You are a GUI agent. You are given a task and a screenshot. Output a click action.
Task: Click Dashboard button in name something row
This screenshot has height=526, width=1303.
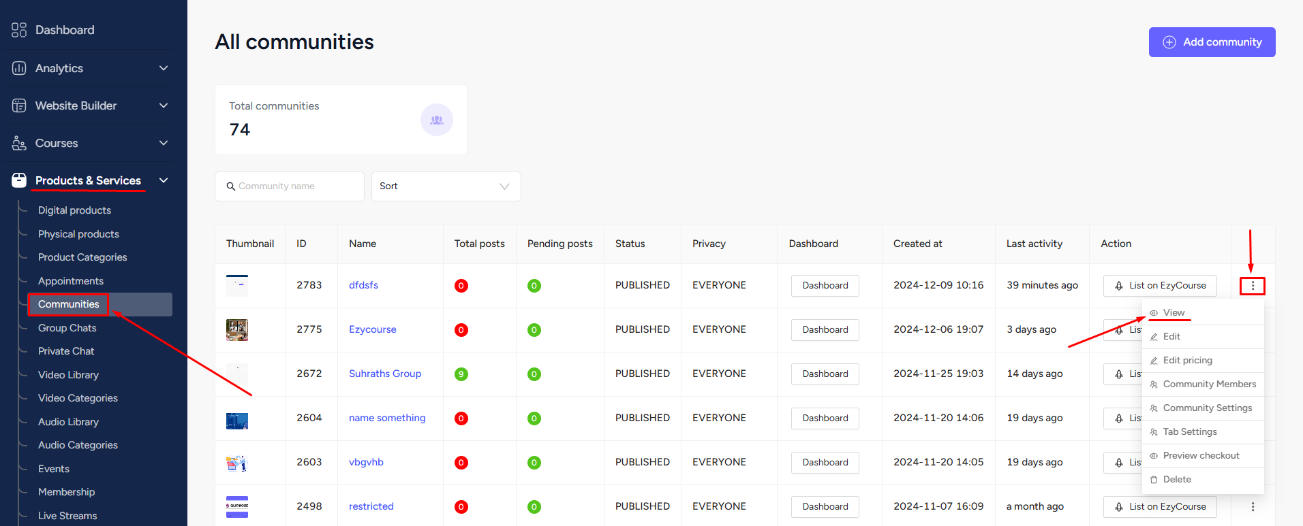(825, 418)
